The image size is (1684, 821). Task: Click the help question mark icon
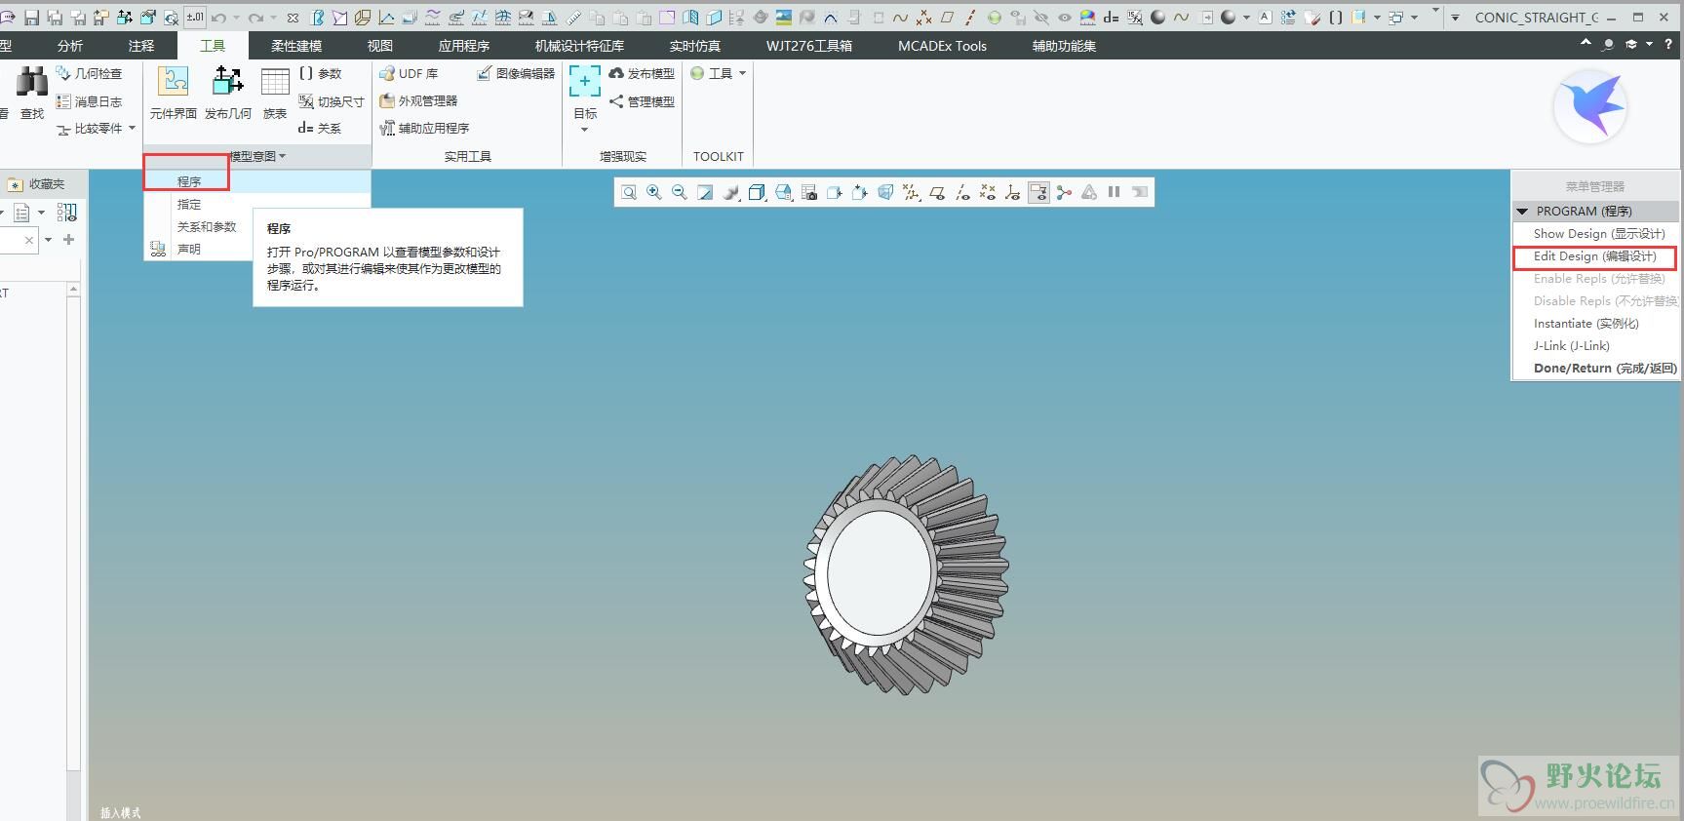pos(1668,44)
